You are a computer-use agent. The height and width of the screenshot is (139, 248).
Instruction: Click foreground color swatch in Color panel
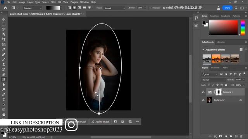tap(204, 23)
